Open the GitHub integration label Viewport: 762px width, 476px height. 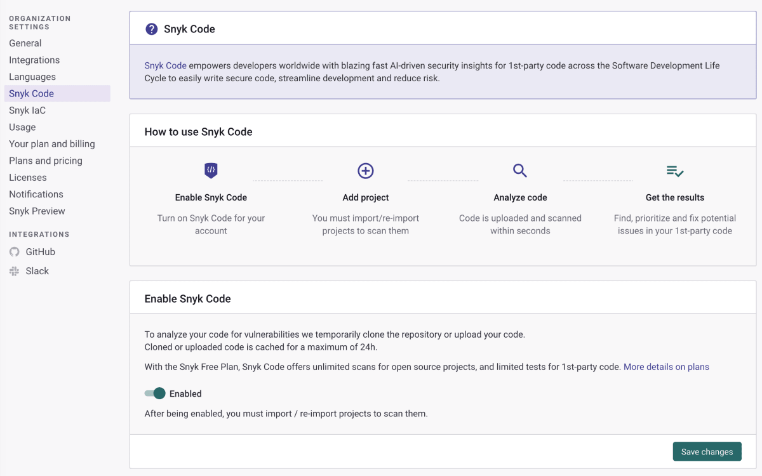point(41,252)
